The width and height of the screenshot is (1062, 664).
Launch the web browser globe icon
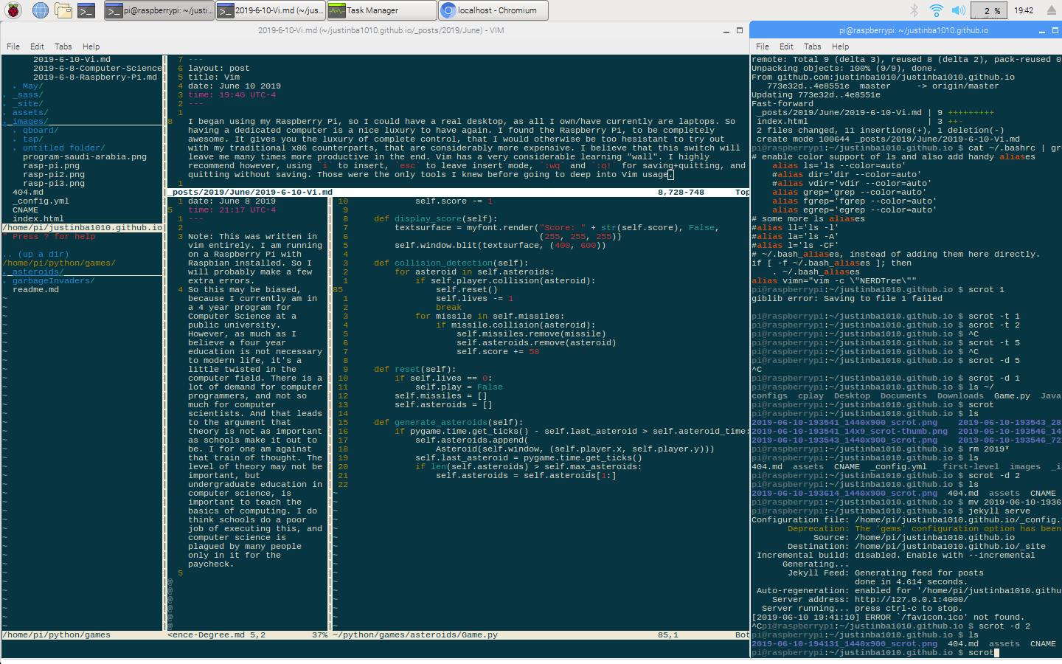[x=40, y=10]
